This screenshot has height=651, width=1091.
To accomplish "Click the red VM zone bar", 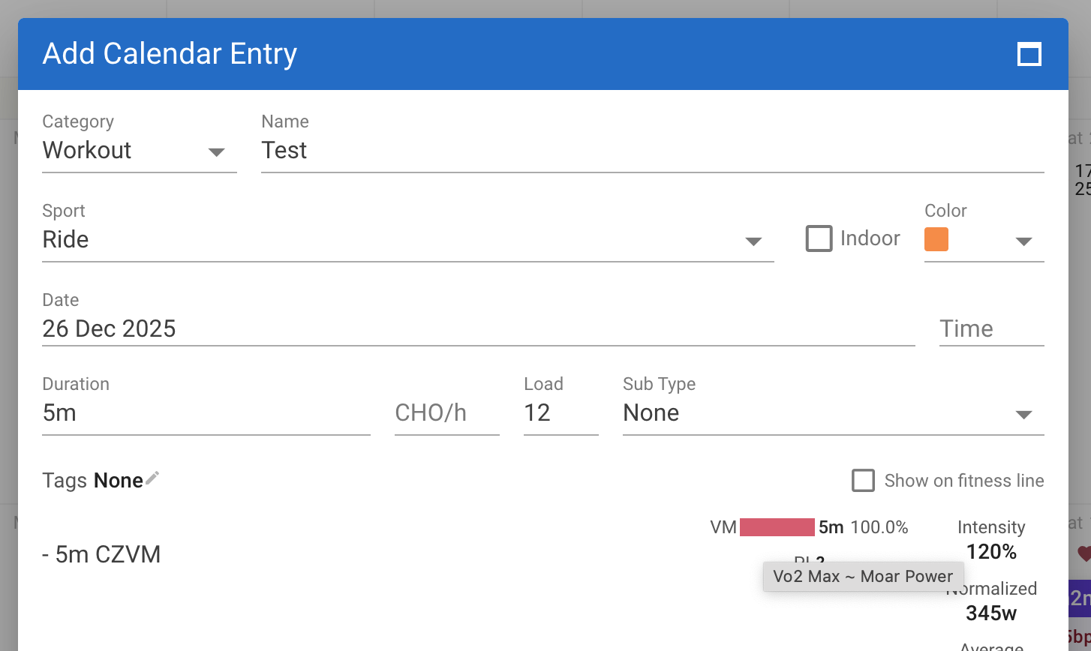I will [x=777, y=527].
